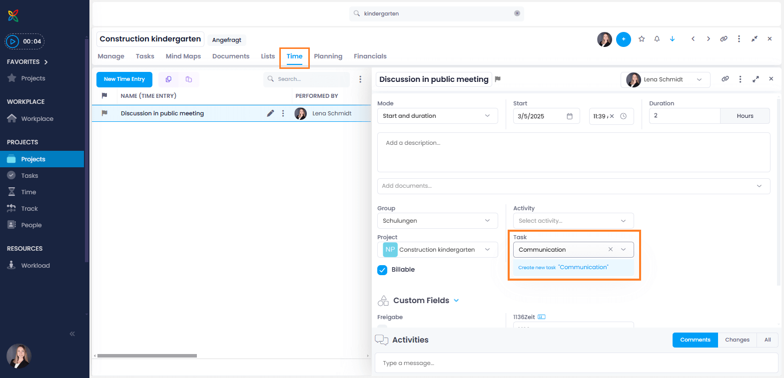Open the Select activity dropdown

click(574, 221)
